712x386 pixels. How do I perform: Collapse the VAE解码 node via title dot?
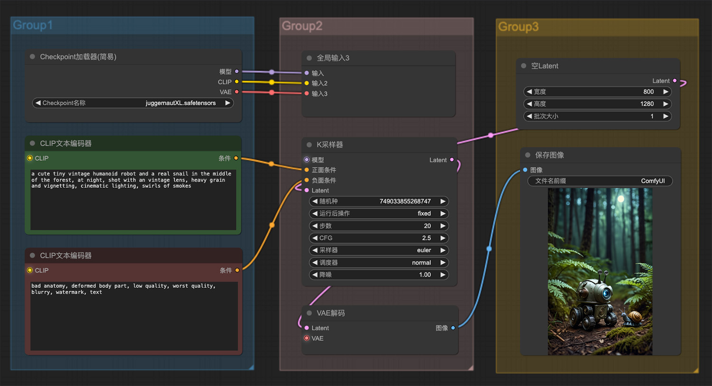click(x=309, y=313)
